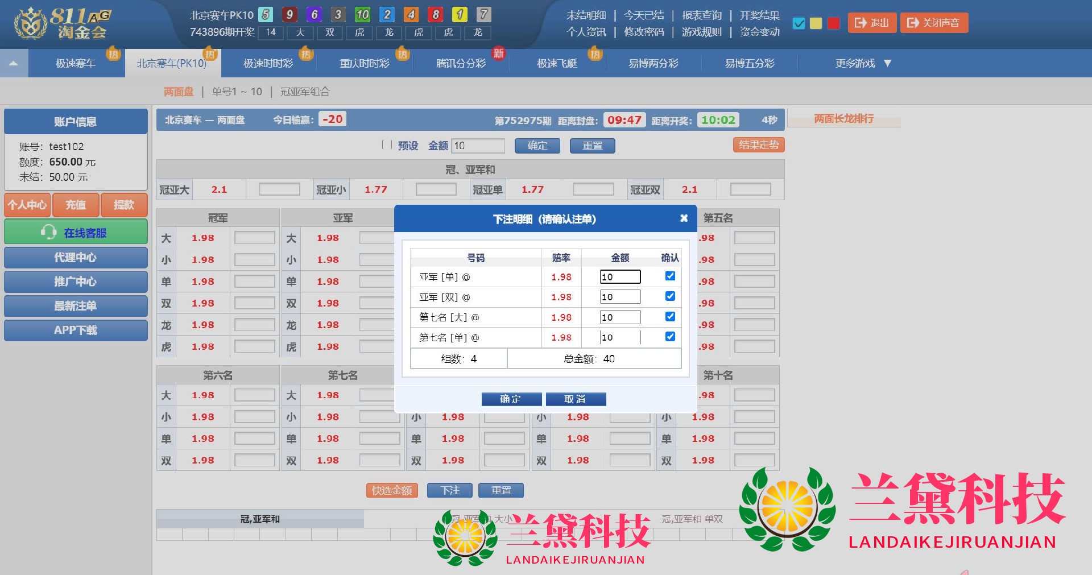Click amount field for 亚军 [双] row
Viewport: 1092px width, 575px height.
[619, 297]
